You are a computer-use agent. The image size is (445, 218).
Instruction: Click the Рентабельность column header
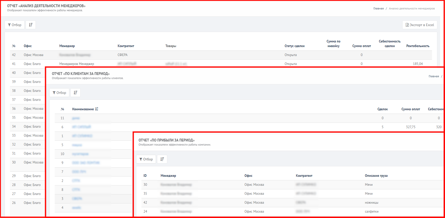(x=418, y=46)
